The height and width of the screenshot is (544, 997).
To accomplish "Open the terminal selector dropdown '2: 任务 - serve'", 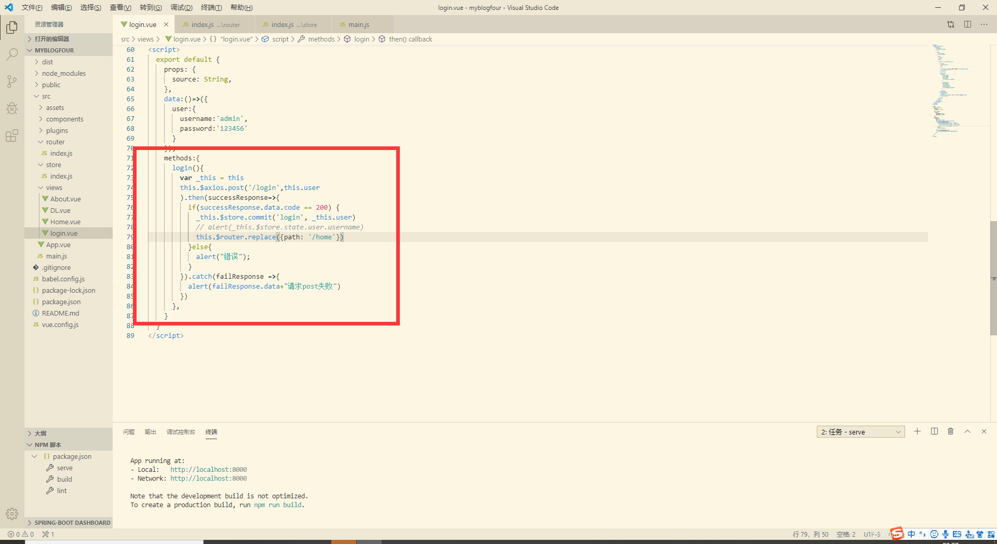I will coord(860,432).
